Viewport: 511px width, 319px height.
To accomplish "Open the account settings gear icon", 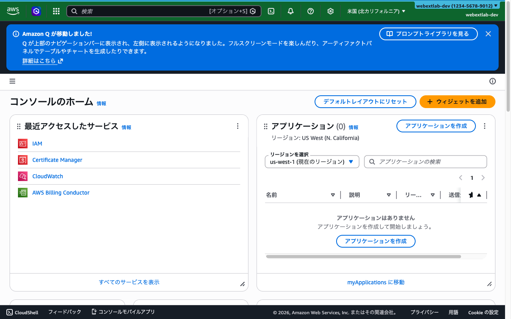I will click(331, 11).
